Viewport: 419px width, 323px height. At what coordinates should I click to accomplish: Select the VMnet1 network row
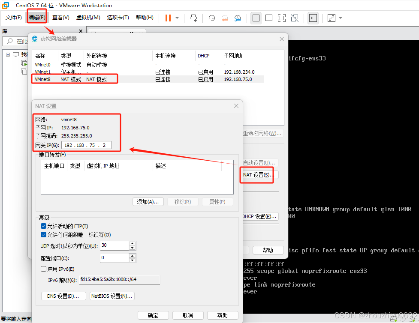click(x=148, y=72)
